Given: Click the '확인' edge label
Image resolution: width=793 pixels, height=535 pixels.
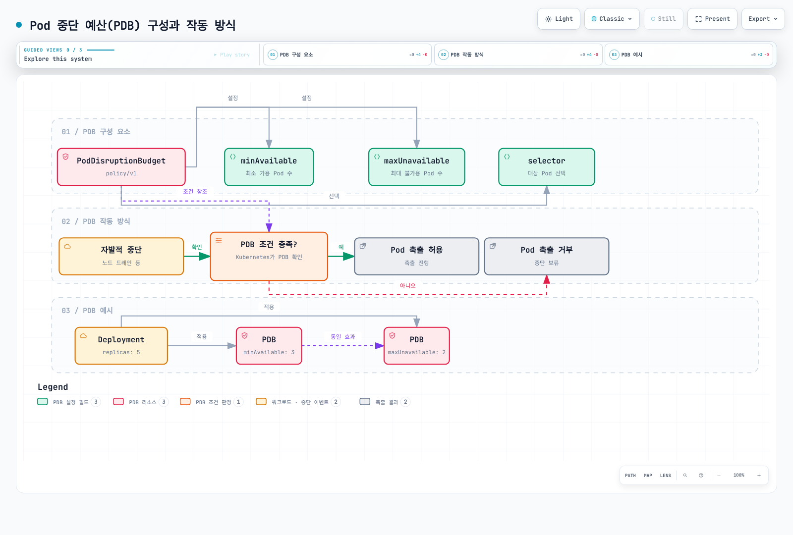Looking at the screenshot, I should (197, 247).
